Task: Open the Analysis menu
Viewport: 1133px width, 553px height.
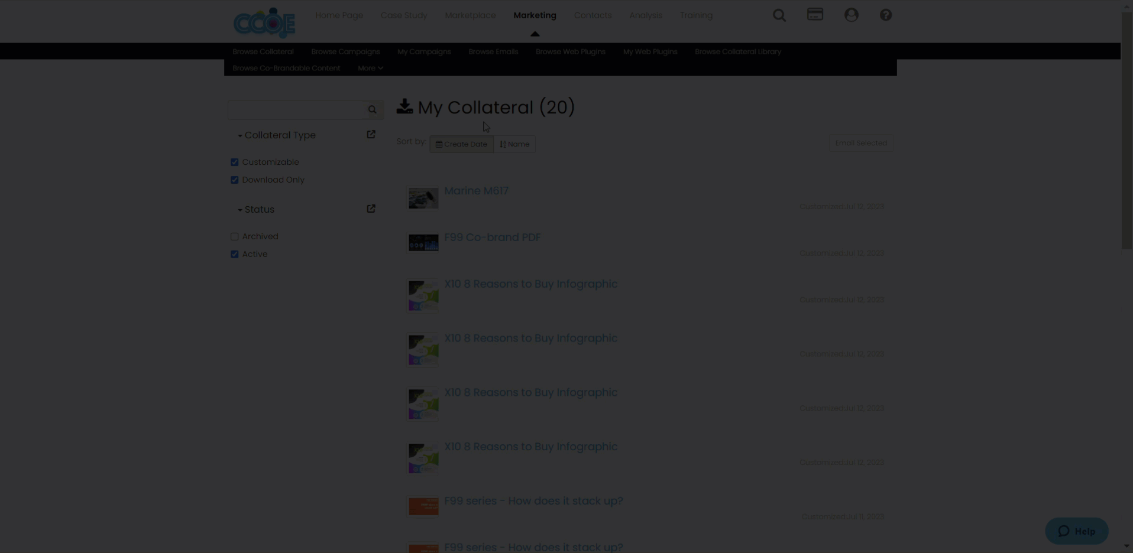Action: [x=646, y=15]
